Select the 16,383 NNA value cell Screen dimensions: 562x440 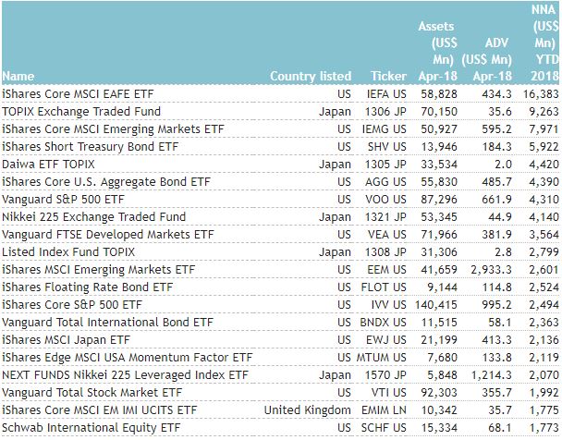click(x=539, y=94)
